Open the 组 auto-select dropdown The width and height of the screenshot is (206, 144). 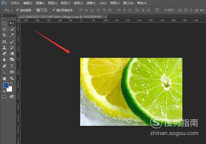coord(41,10)
